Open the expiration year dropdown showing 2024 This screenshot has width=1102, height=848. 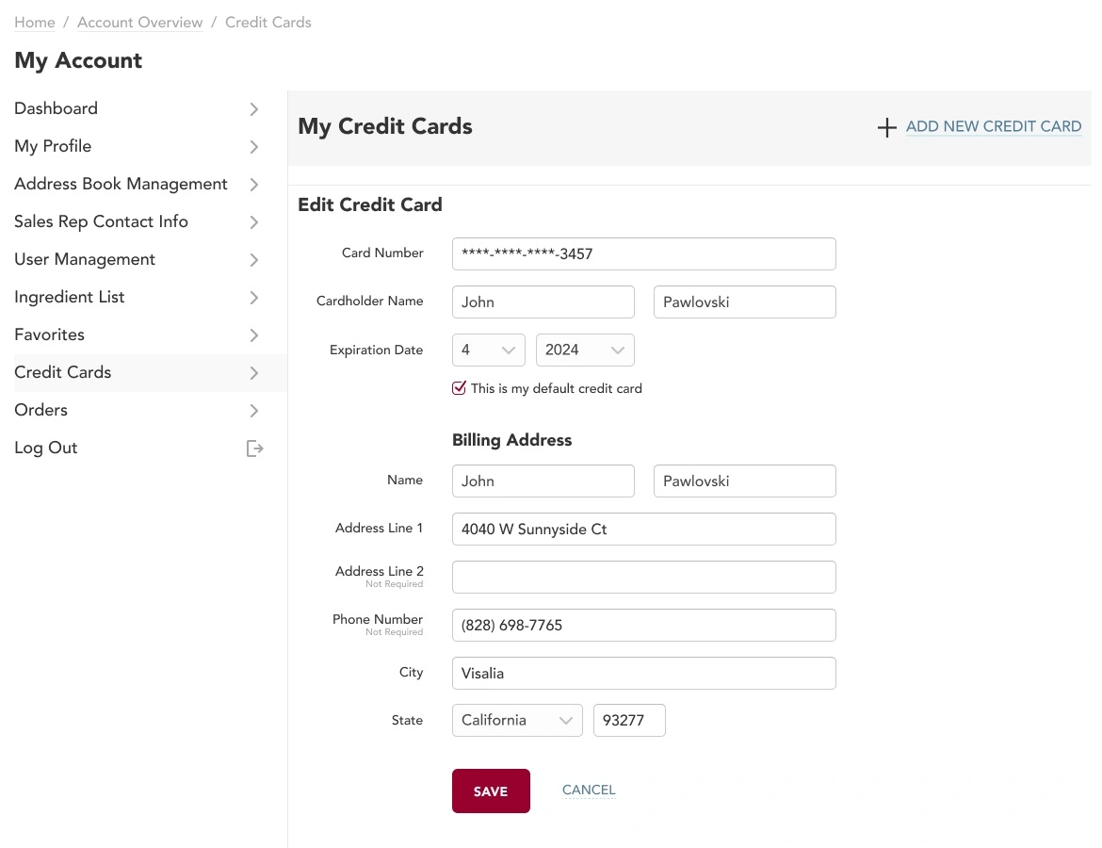click(x=585, y=351)
